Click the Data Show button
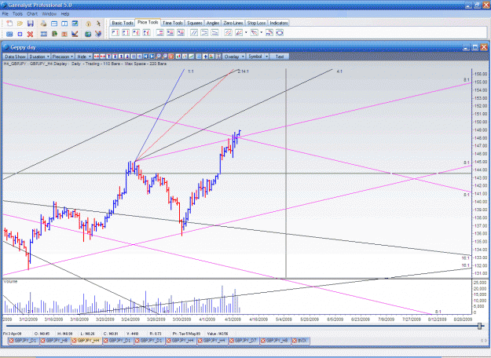 (15, 57)
